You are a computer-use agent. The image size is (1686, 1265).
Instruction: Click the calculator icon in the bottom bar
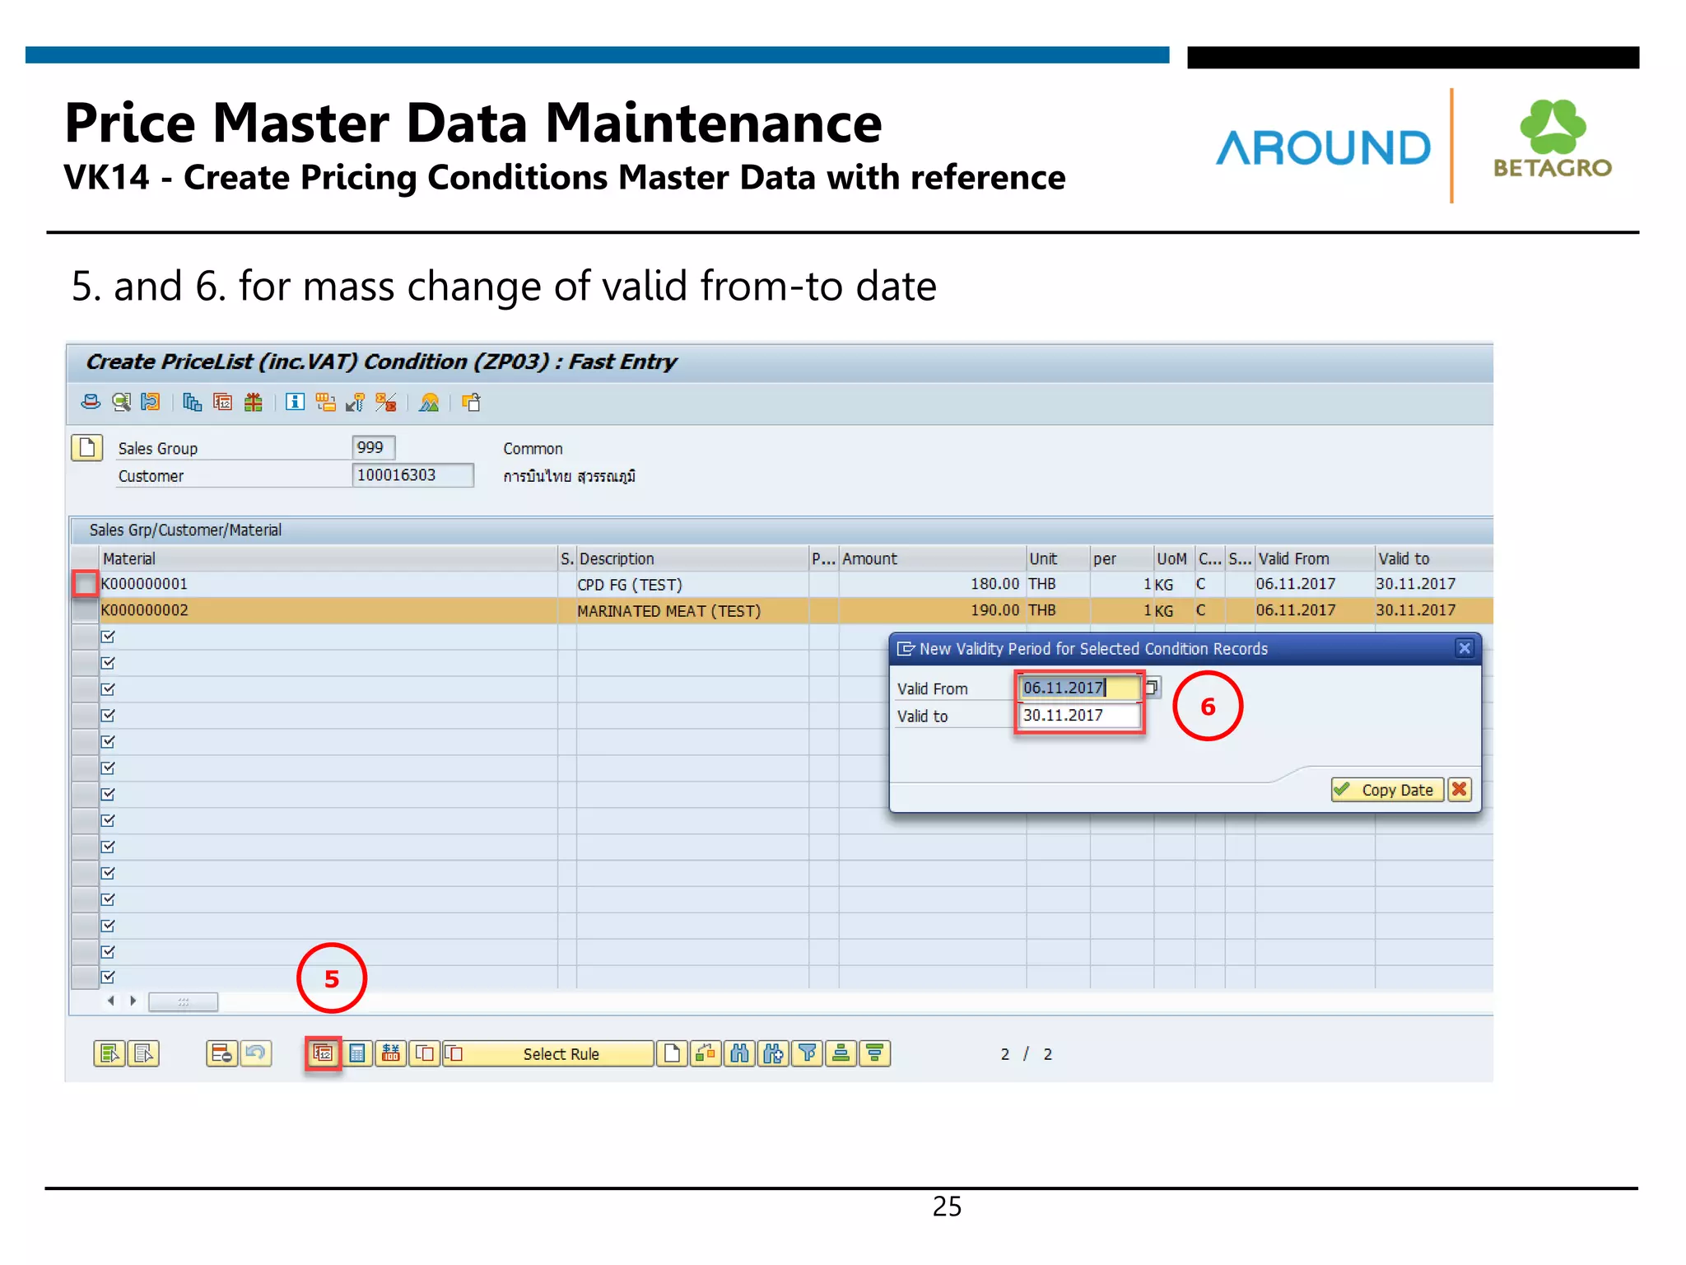(357, 1053)
